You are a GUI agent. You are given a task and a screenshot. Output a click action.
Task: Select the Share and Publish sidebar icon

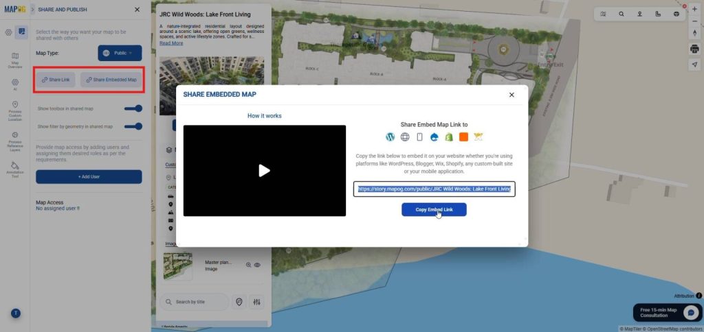click(x=21, y=32)
